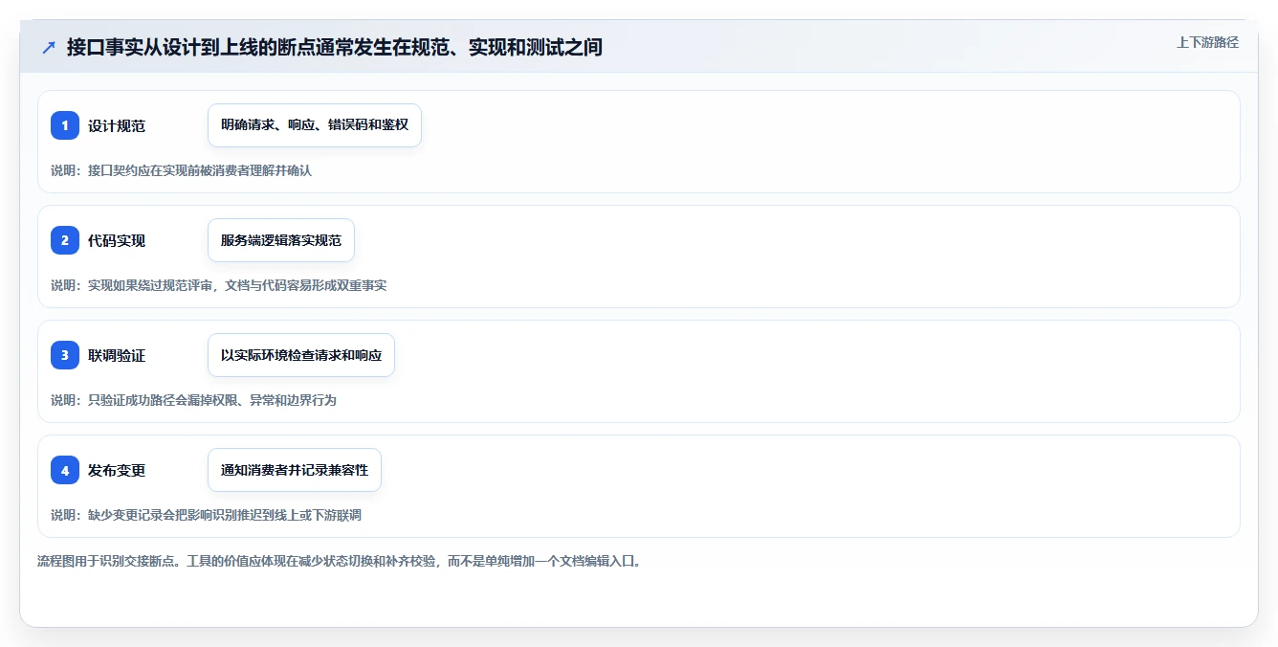Select the step 4 number badge
The width and height of the screenshot is (1278, 647).
65,470
